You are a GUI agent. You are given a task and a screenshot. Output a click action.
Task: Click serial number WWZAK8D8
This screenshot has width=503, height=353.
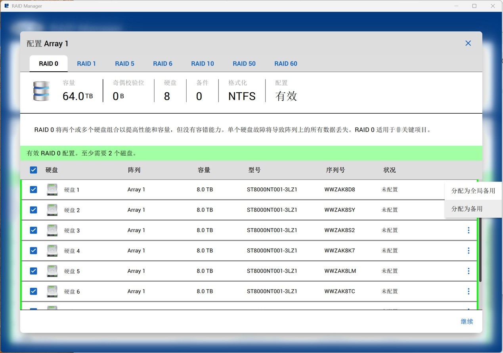[340, 189]
